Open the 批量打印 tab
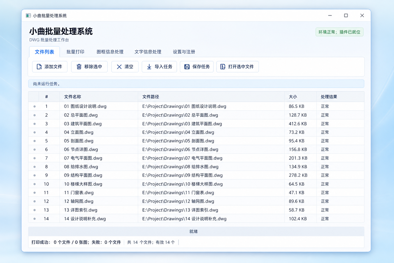394x263 pixels. pyautogui.click(x=75, y=52)
